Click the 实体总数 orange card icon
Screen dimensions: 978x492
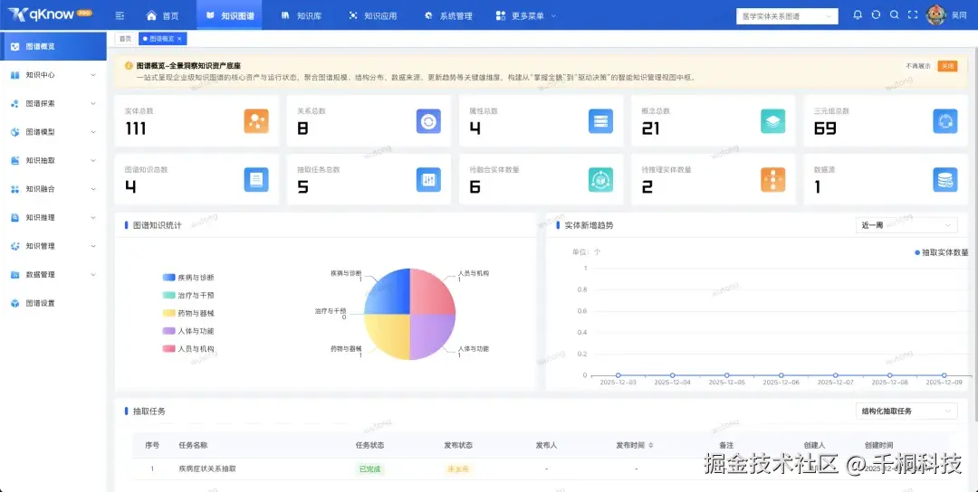[x=256, y=121]
